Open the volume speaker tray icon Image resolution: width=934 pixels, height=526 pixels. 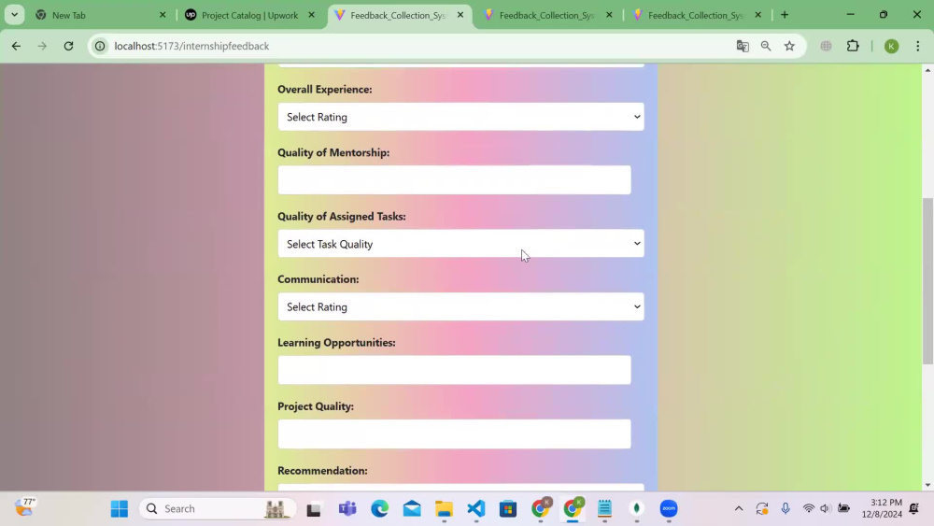click(x=825, y=509)
